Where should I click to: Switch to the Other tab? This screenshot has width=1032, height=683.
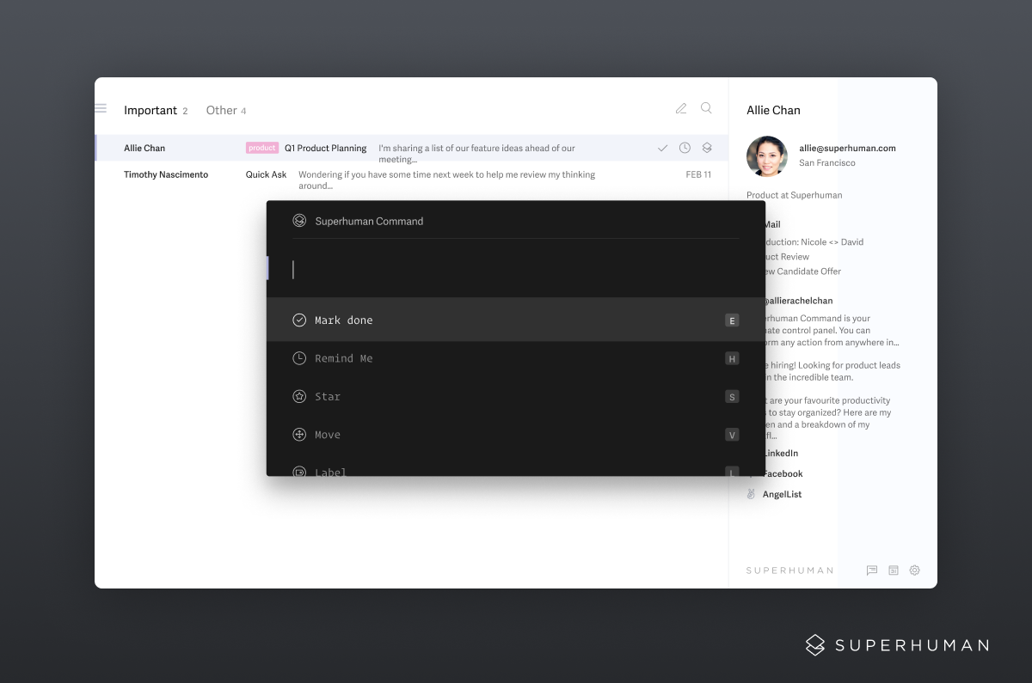pyautogui.click(x=222, y=110)
